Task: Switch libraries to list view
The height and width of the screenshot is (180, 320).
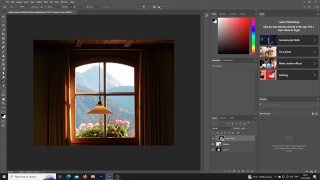Action: coord(316,113)
